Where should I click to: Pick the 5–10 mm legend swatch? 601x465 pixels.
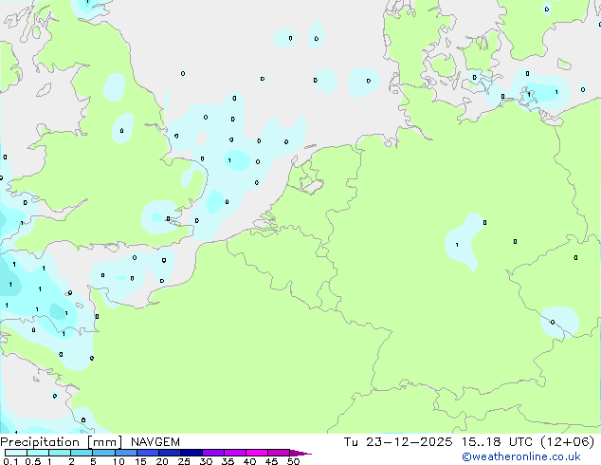click(103, 453)
